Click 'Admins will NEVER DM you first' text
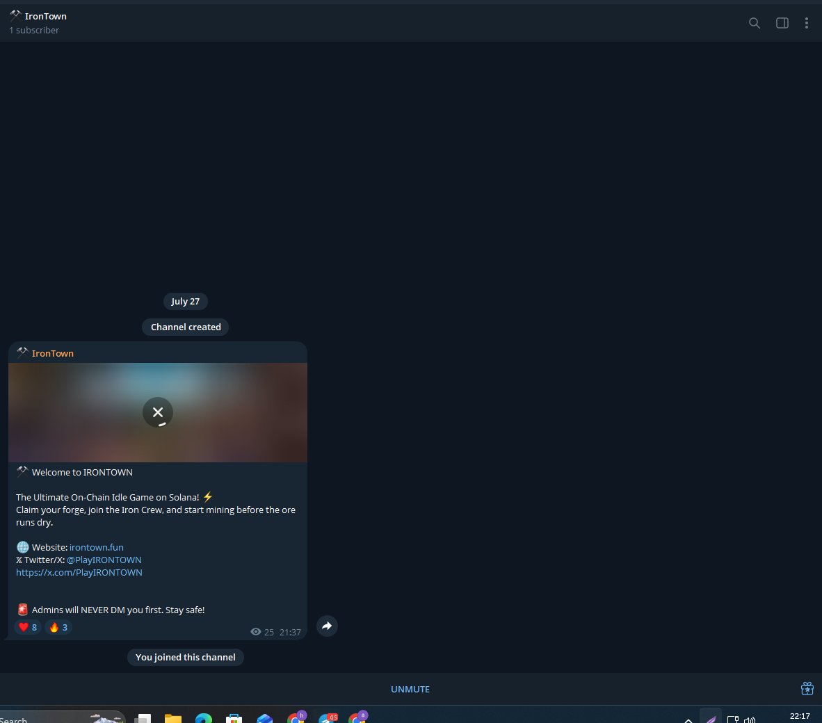The height and width of the screenshot is (723, 822). tap(99, 610)
